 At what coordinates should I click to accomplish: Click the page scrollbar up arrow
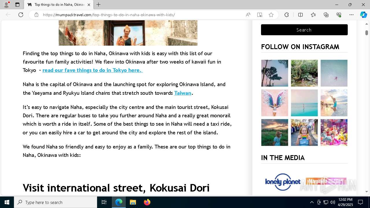click(367, 24)
